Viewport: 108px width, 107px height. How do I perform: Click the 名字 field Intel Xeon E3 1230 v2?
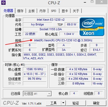coord(51,20)
